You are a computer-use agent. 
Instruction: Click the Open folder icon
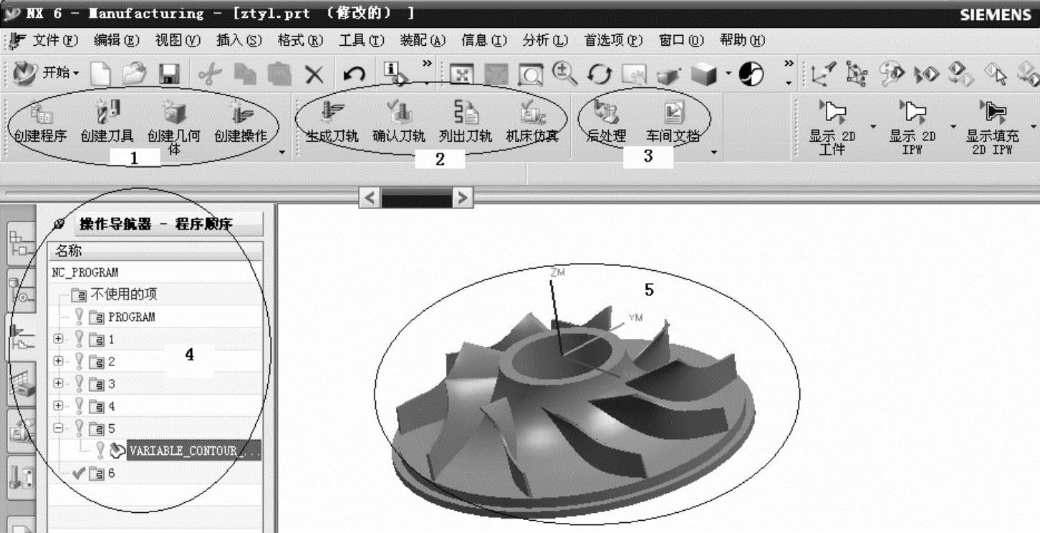click(133, 74)
